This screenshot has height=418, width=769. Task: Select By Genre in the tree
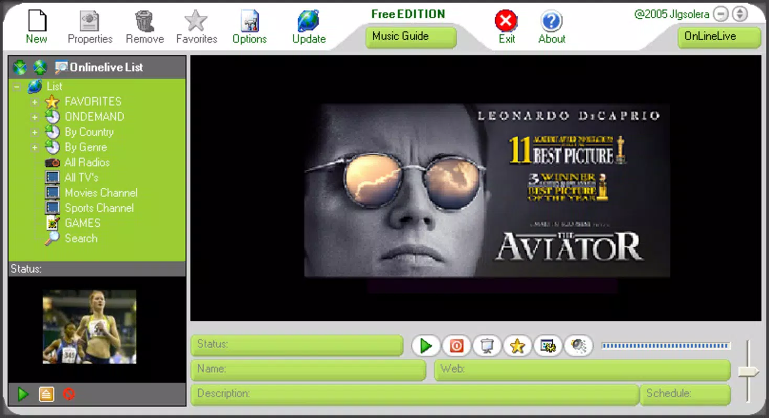86,147
